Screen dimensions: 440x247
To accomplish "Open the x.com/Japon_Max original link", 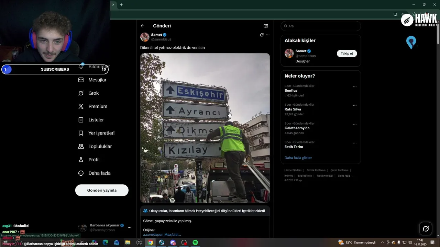I will (x=162, y=235).
